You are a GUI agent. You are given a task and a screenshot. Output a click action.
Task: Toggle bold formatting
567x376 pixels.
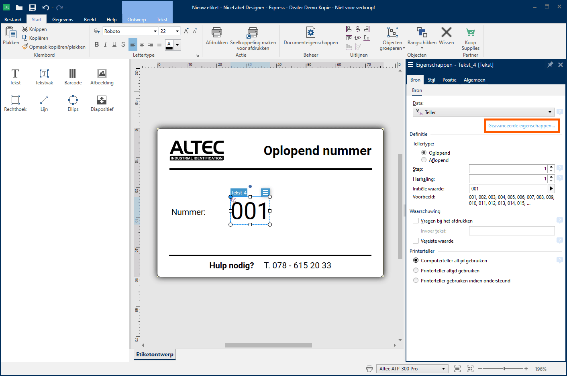click(97, 45)
